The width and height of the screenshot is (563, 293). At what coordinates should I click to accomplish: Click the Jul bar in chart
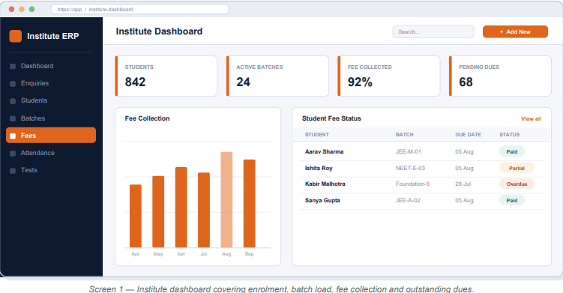click(x=204, y=210)
